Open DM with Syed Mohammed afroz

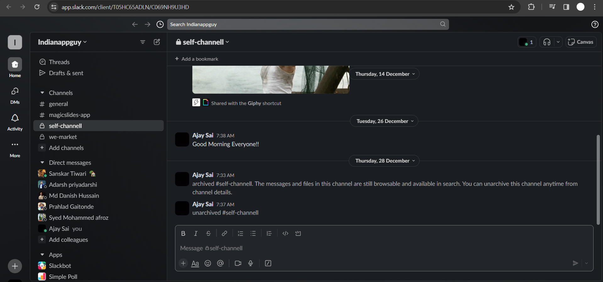[98, 218]
